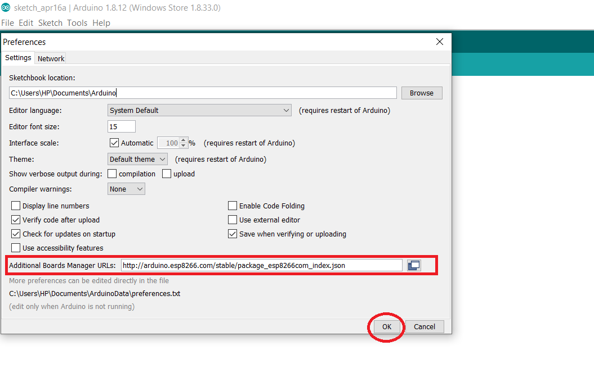The image size is (594, 382).
Task: Enable Display line numbers checkbox
Action: (16, 206)
